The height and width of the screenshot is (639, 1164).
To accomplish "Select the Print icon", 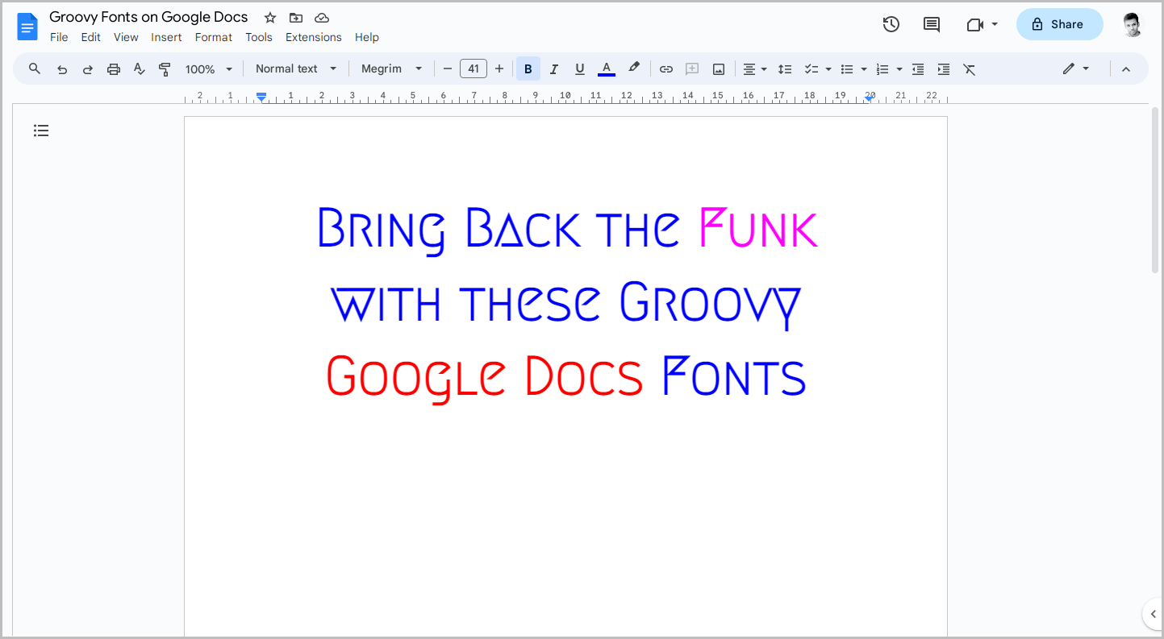I will pos(113,68).
